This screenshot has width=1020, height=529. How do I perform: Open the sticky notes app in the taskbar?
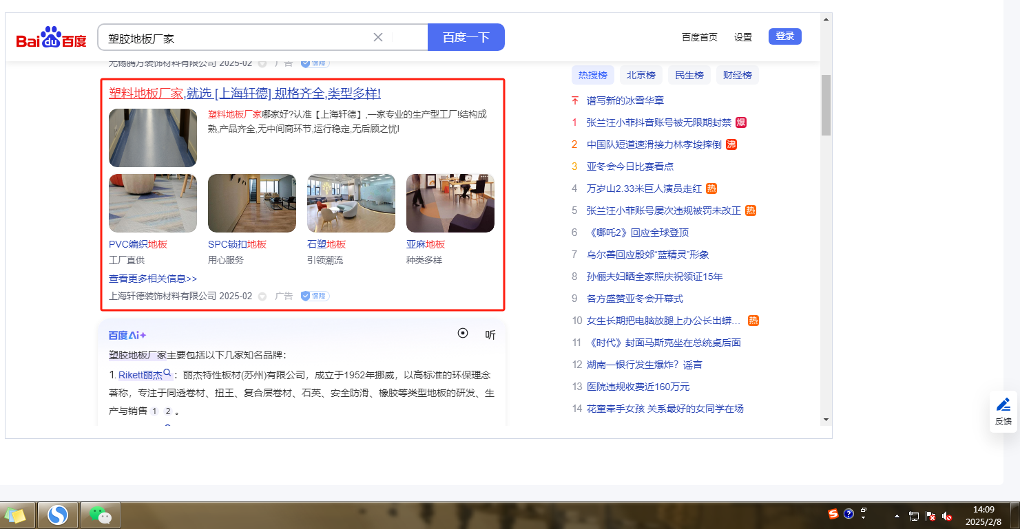click(15, 515)
